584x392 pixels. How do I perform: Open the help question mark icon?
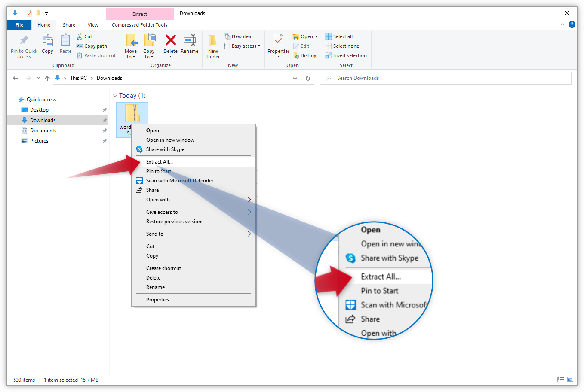[572, 24]
